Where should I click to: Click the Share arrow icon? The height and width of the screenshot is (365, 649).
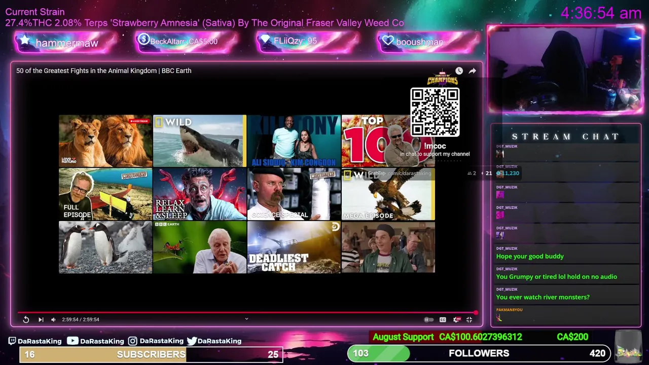(x=472, y=71)
